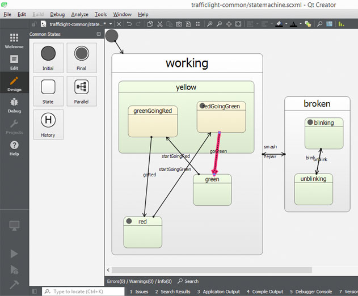358x296 pixels.
Task: Switch to Debug mode in sidebar
Action: coord(14,105)
